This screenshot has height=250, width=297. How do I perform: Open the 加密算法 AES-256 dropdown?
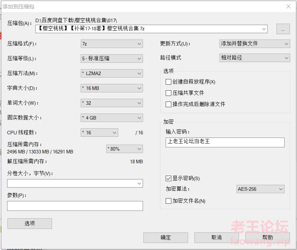tap(260, 189)
